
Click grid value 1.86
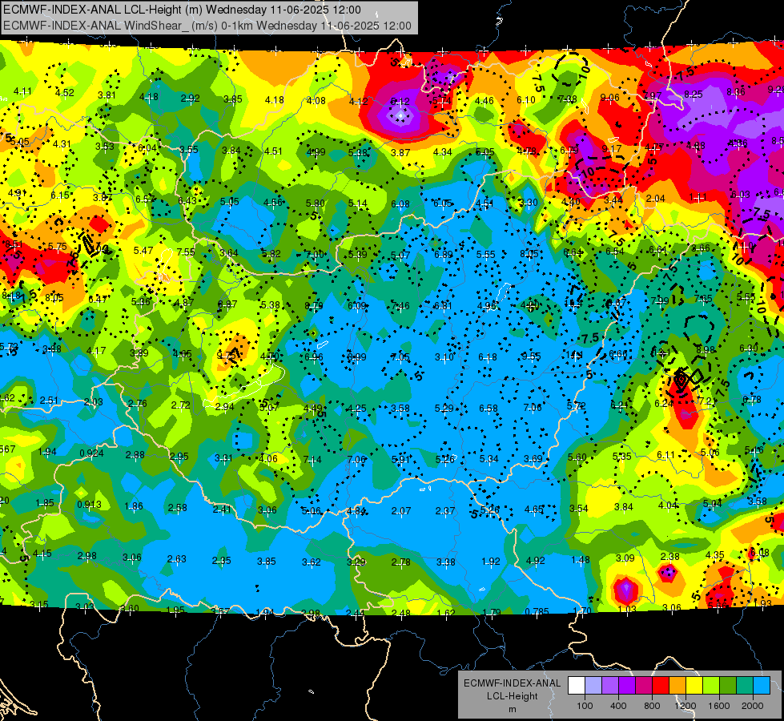coord(134,506)
